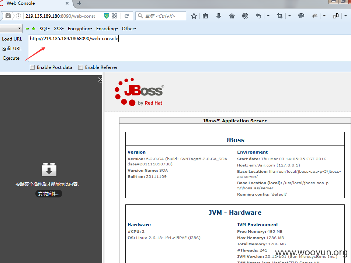Click the 'Running config: 'default'' text

262,194
